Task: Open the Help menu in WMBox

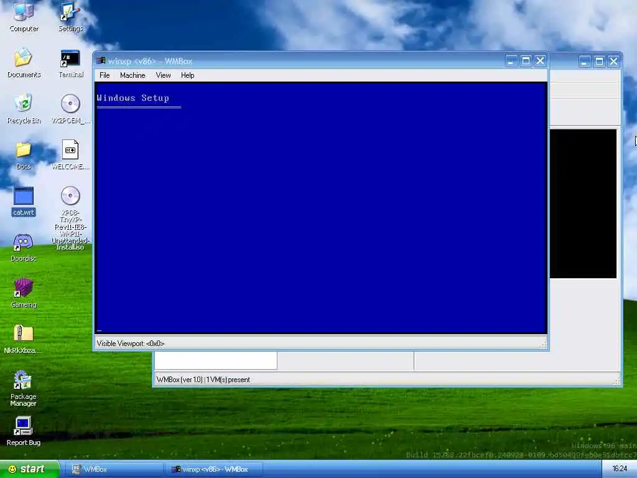Action: click(x=187, y=75)
